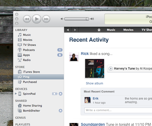Open Erik's profile link

pyautogui.click(x=96, y=99)
